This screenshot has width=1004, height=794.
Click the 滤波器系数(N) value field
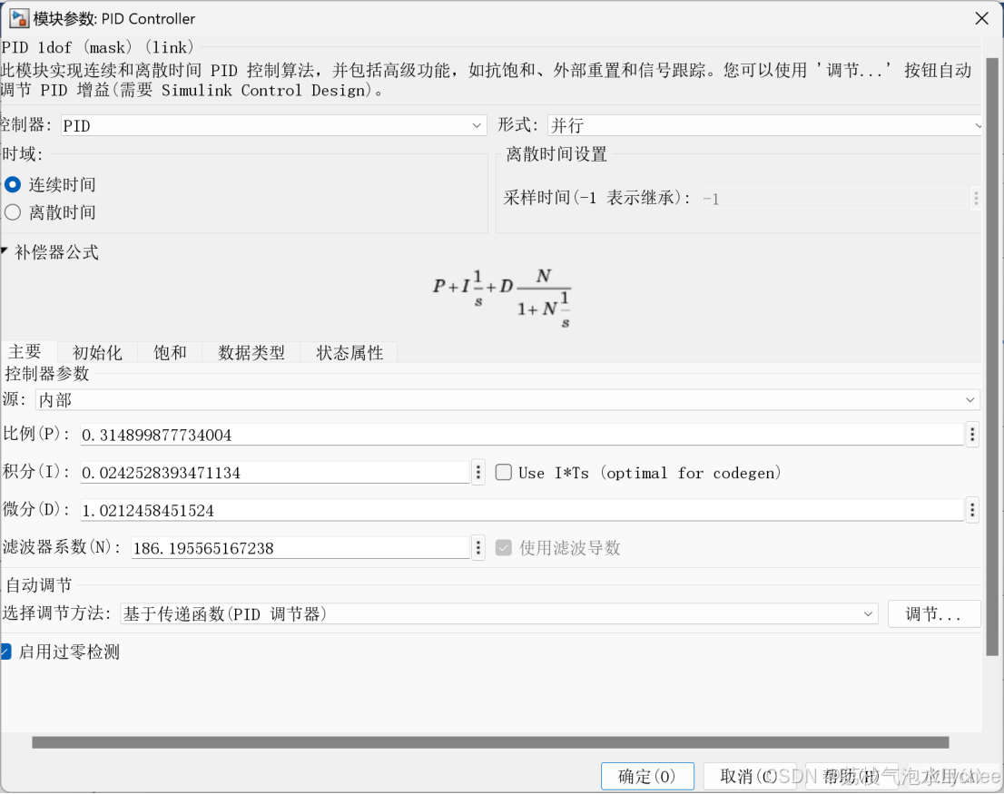(300, 548)
